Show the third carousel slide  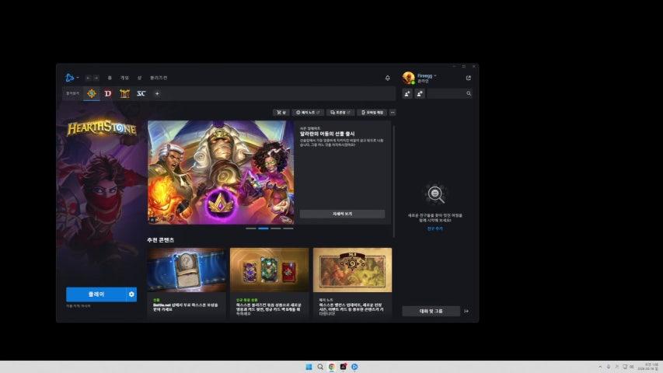[276, 228]
